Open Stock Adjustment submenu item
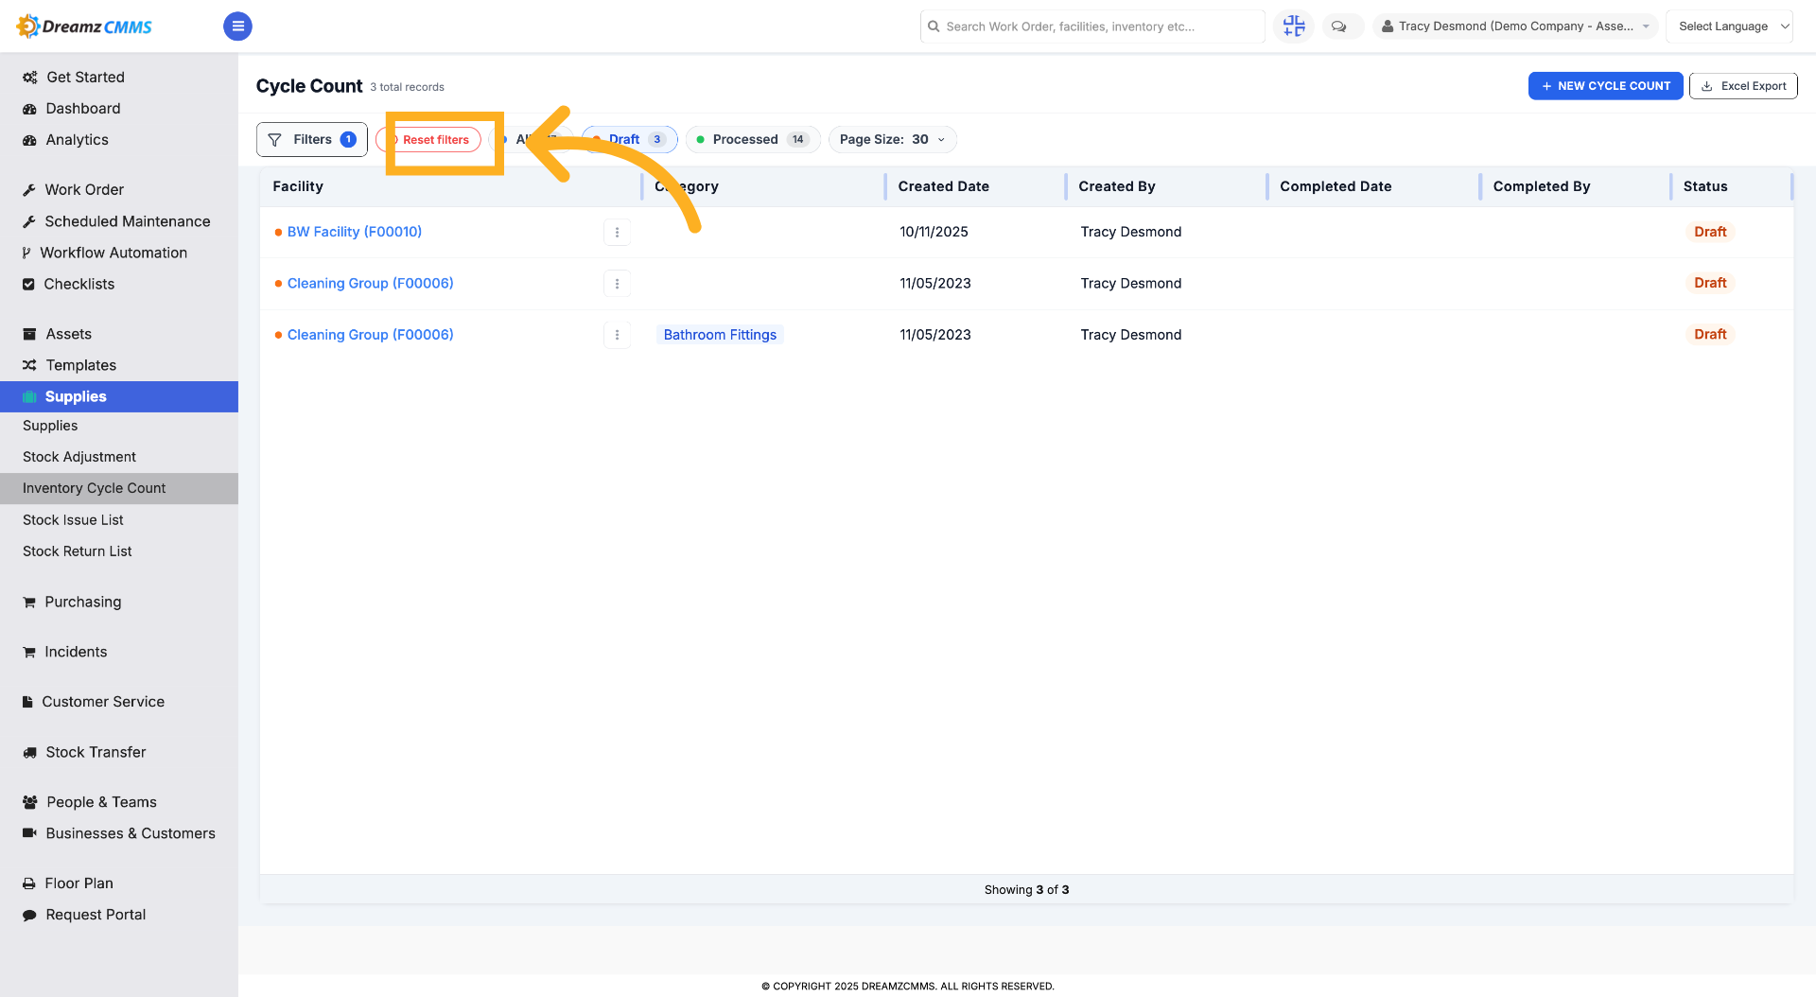1816x997 pixels. click(x=79, y=457)
